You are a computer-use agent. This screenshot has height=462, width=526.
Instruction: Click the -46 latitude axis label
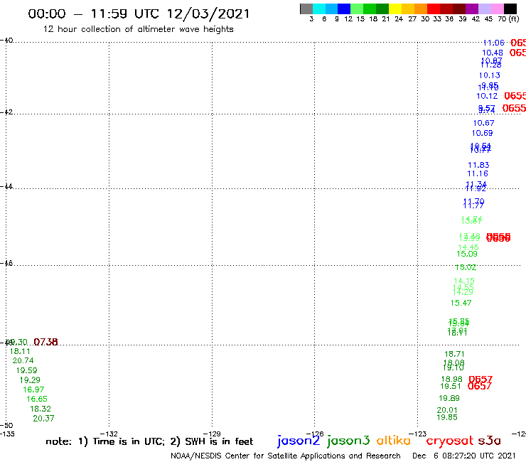click(6, 263)
